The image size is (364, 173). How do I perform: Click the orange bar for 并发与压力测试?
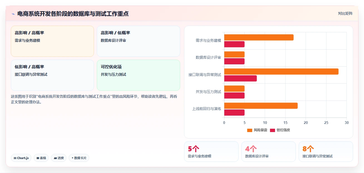(x=234, y=89)
